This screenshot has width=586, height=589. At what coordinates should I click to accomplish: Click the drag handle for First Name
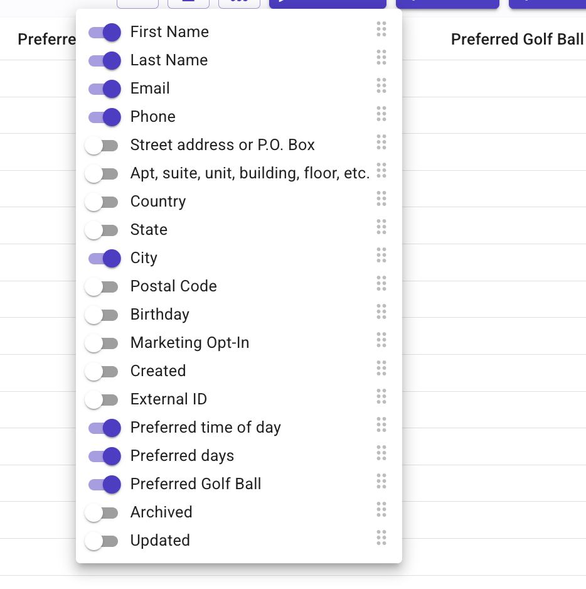(381, 29)
